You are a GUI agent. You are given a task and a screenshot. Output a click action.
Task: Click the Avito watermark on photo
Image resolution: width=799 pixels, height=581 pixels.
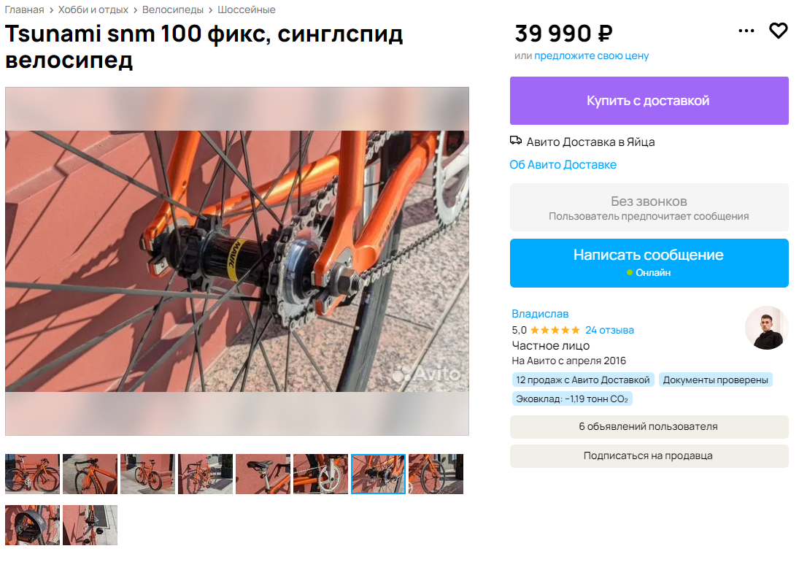coord(426,374)
